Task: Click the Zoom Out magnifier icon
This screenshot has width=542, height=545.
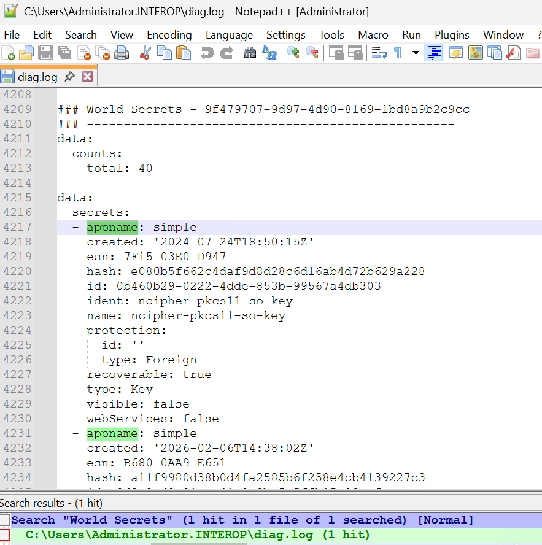Action: (x=312, y=53)
